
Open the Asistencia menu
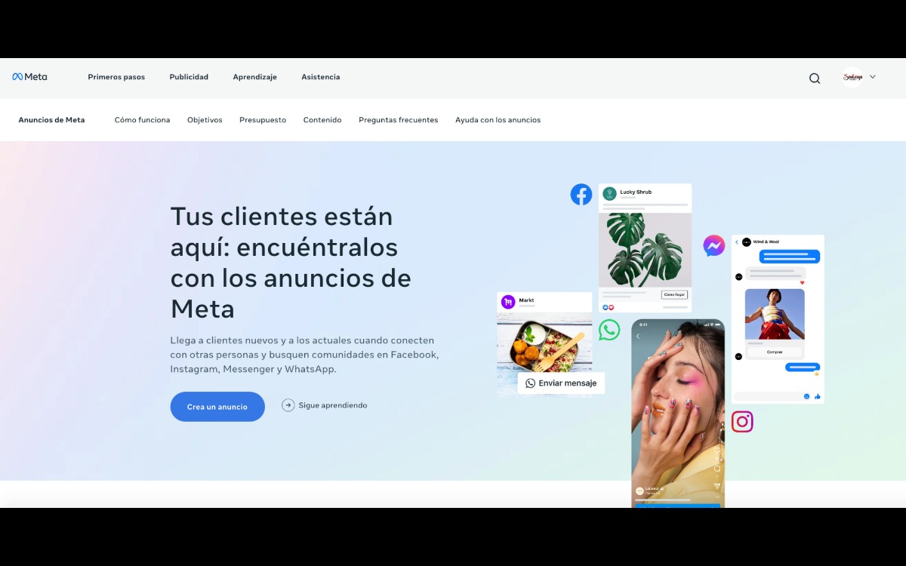pyautogui.click(x=320, y=77)
